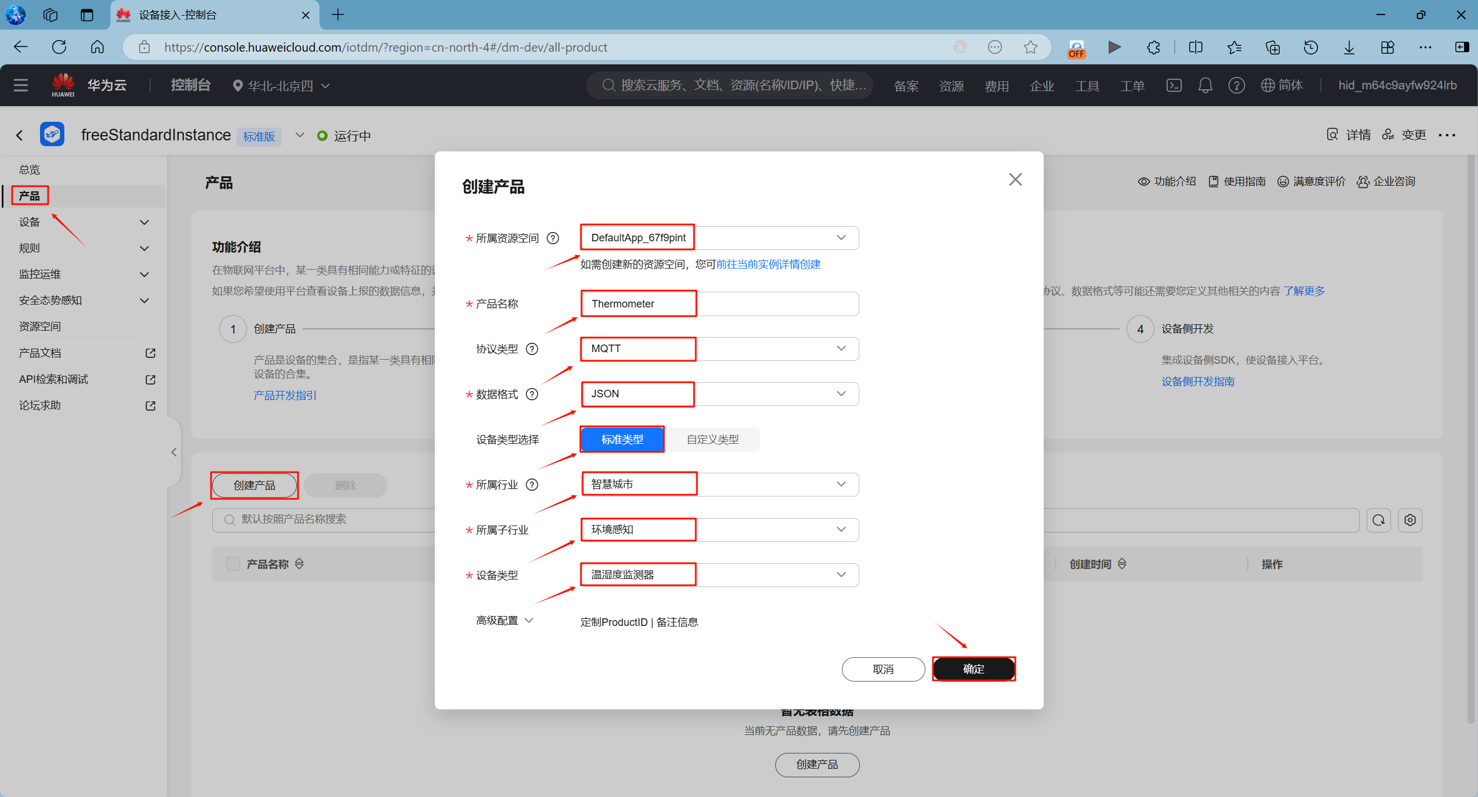Open 设备 in the left sidebar
This screenshot has width=1478, height=797.
pyautogui.click(x=29, y=222)
